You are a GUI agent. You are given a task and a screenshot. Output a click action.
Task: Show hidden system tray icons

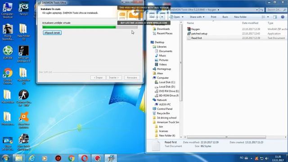coord(251,158)
